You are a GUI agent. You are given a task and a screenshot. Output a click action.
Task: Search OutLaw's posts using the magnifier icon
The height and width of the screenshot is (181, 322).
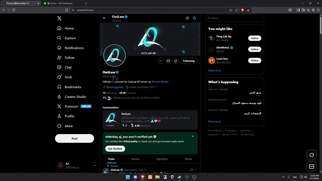point(194,18)
